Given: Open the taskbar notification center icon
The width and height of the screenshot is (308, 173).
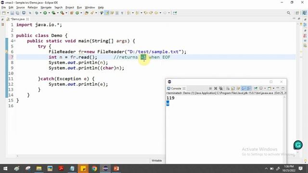Looking at the screenshot, I should tap(300, 169).
